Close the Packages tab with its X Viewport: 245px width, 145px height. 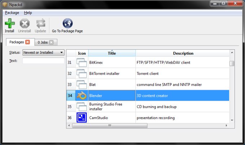pyautogui.click(x=28, y=42)
